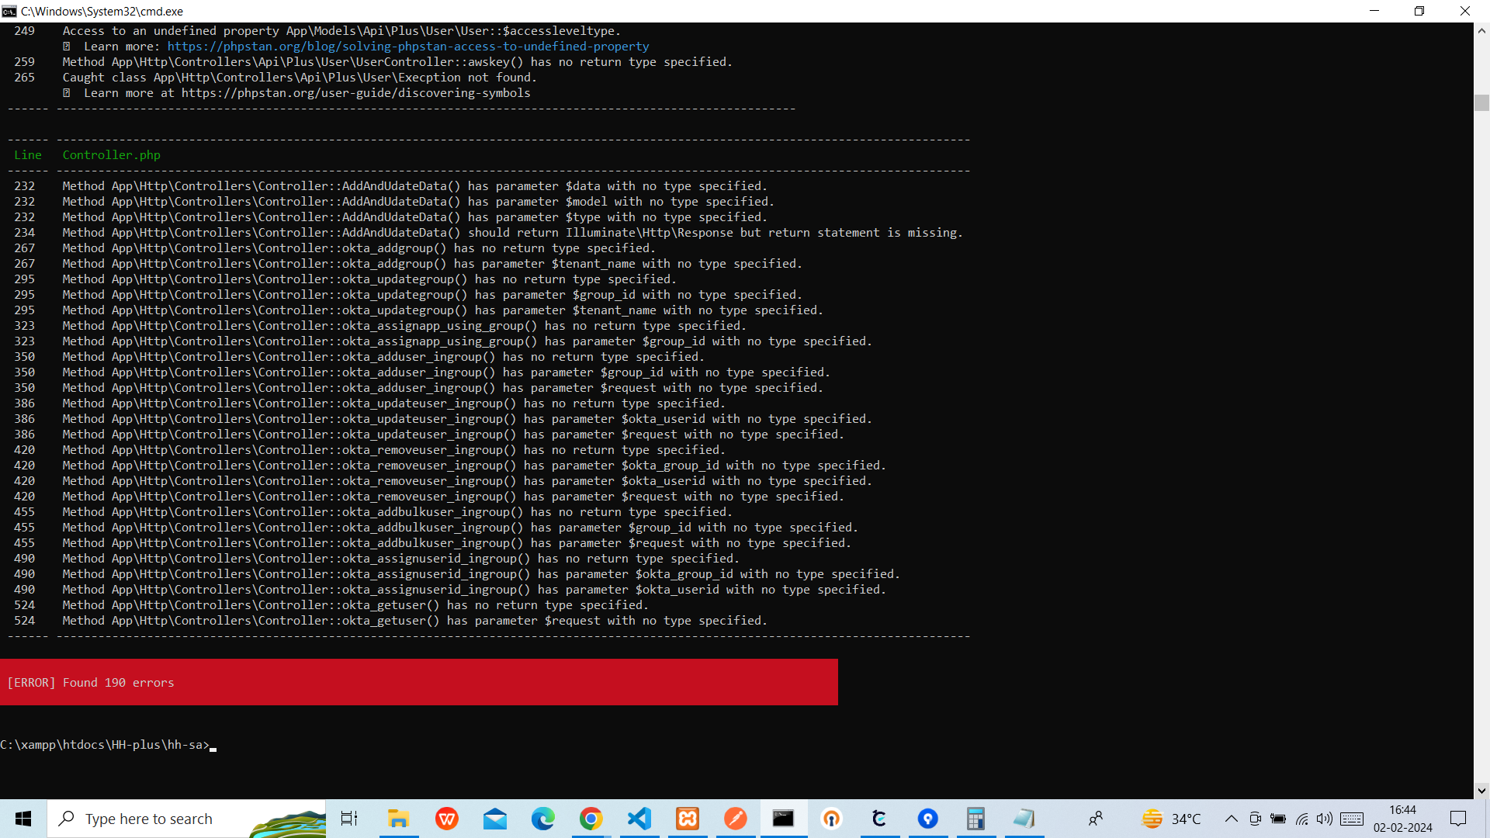Open WPS Office from taskbar
Image resolution: width=1490 pixels, height=838 pixels.
click(447, 819)
